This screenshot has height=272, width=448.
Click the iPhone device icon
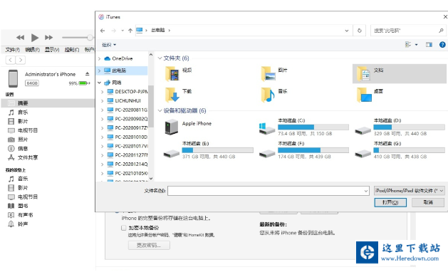tap(13, 78)
